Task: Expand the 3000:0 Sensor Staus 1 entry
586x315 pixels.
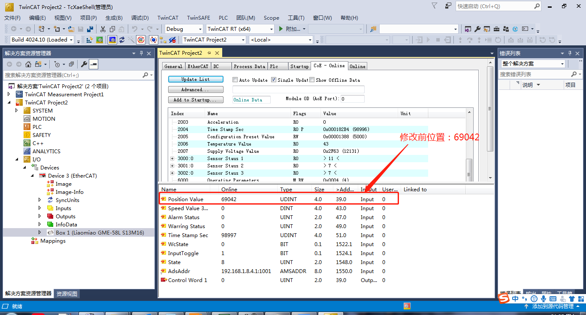Action: (x=172, y=158)
